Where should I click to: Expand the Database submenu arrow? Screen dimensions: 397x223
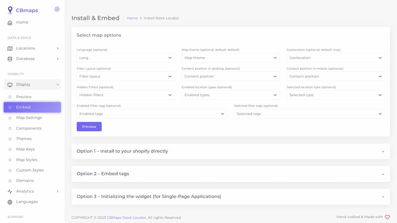[x=58, y=59]
